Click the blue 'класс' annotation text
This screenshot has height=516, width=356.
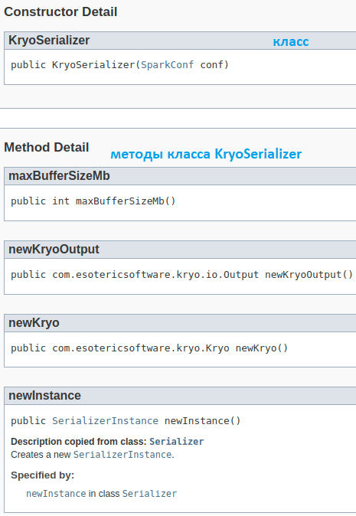(291, 42)
